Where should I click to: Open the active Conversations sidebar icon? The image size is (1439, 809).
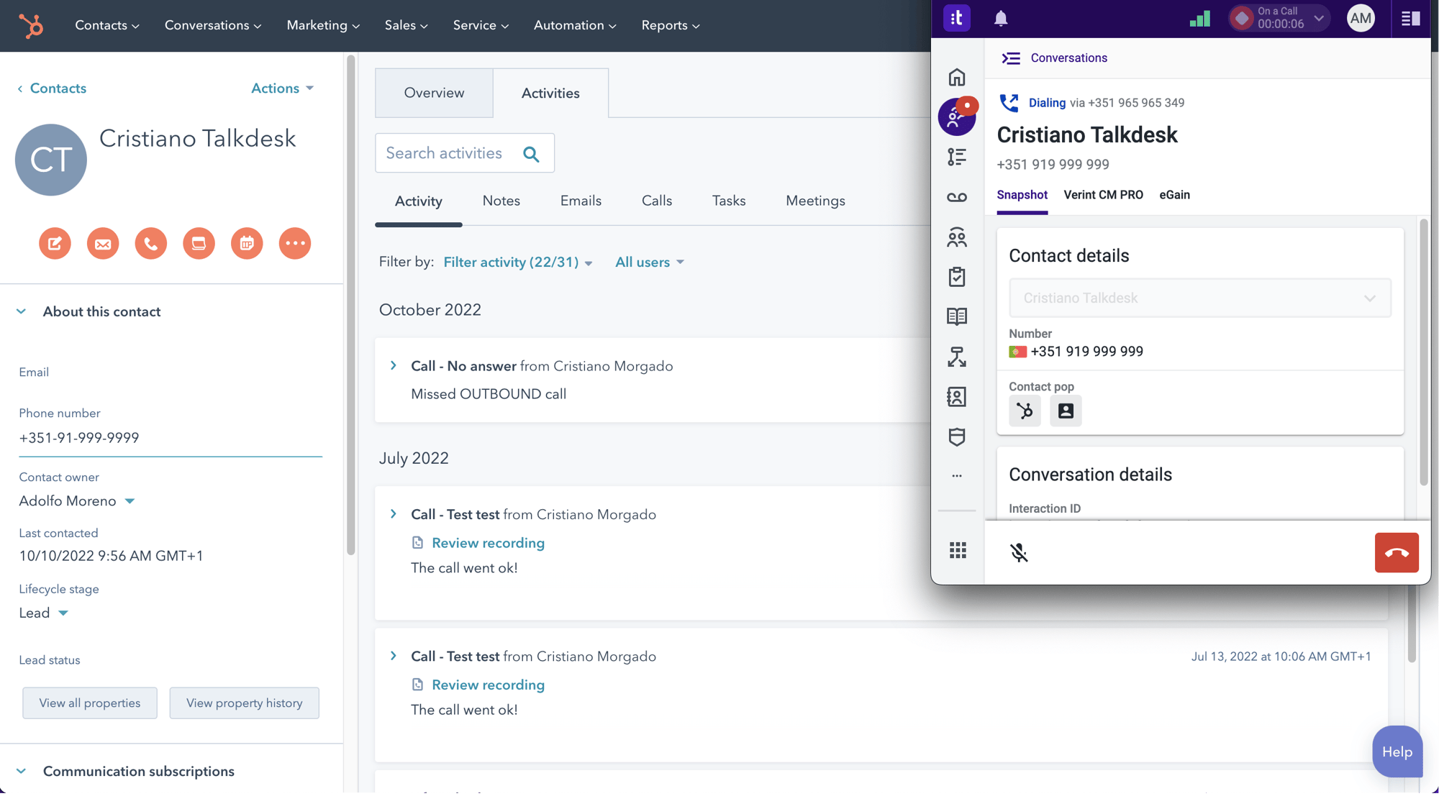click(x=957, y=116)
